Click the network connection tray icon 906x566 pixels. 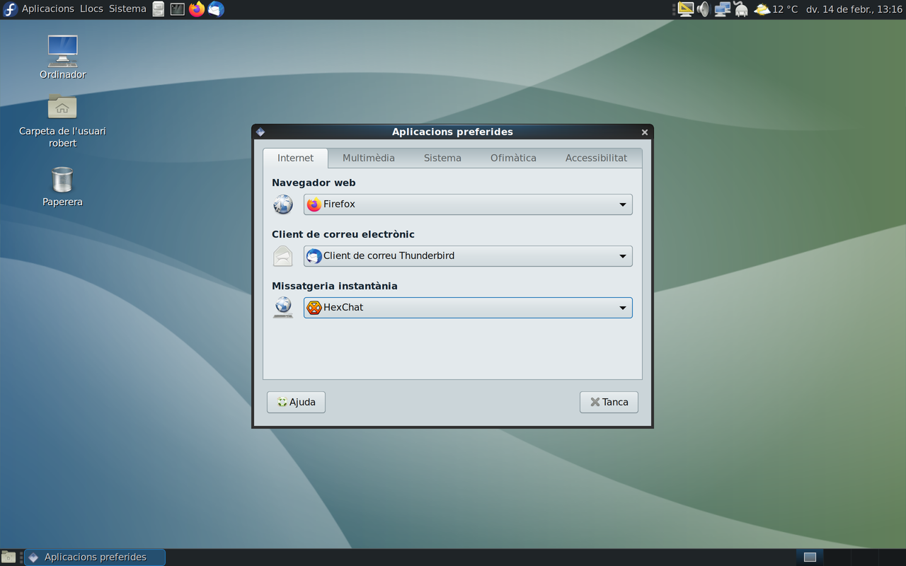[x=722, y=9]
